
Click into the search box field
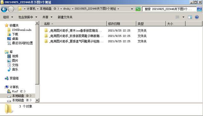coord(169,9)
